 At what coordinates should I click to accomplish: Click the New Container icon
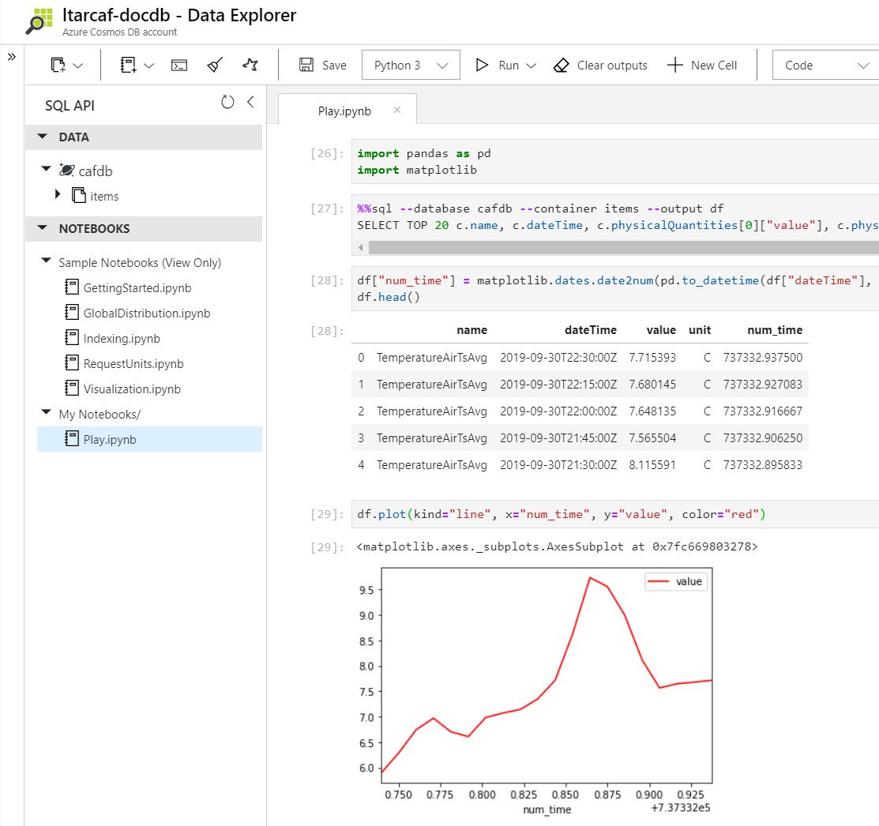point(58,65)
